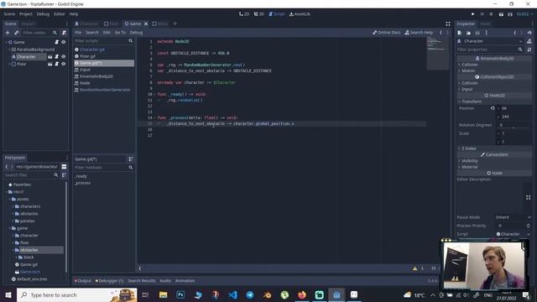
Task: Open the script attached to Game node
Action: point(56,42)
